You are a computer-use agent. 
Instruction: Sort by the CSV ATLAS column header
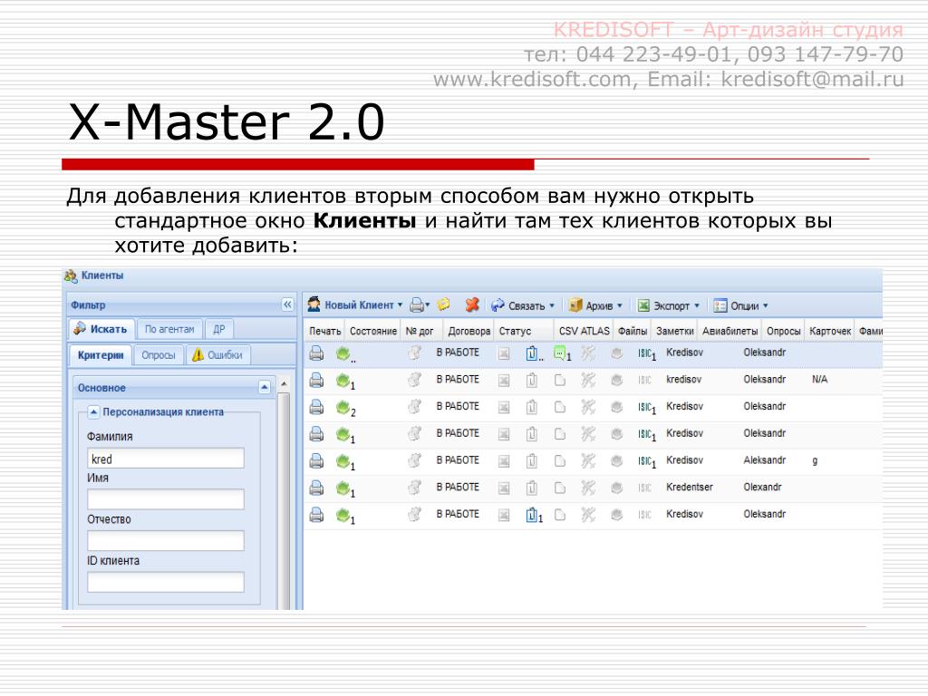tap(584, 332)
